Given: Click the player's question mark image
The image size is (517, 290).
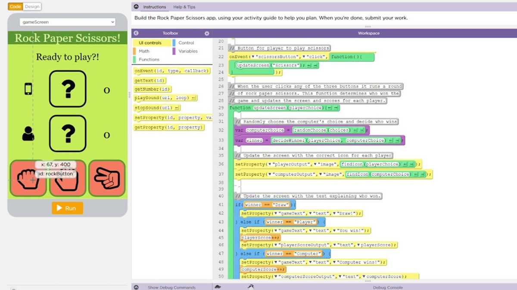Looking at the screenshot, I should [68, 134].
